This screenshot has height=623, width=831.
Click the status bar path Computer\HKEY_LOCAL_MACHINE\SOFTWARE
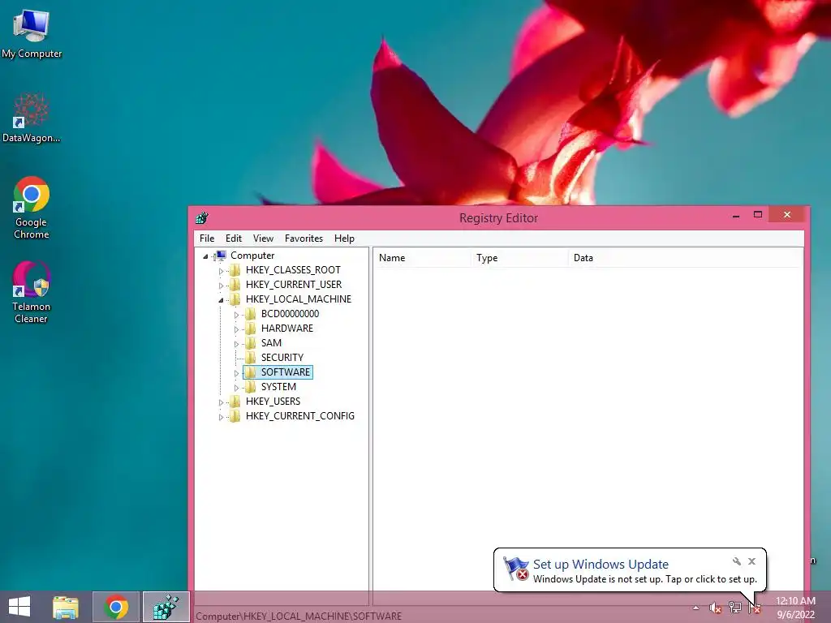click(x=299, y=617)
